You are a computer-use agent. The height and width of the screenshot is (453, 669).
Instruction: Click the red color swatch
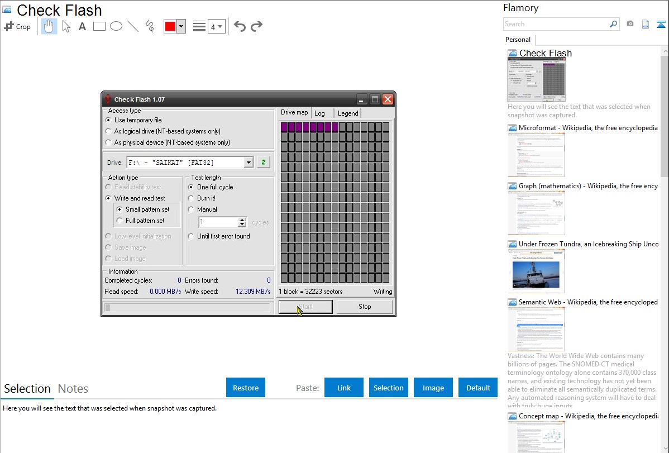tap(170, 26)
